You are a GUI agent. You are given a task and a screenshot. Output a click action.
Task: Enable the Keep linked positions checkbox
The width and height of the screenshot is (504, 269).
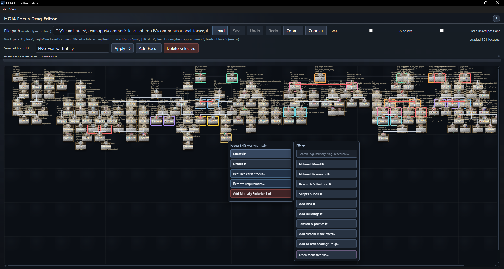(442, 31)
